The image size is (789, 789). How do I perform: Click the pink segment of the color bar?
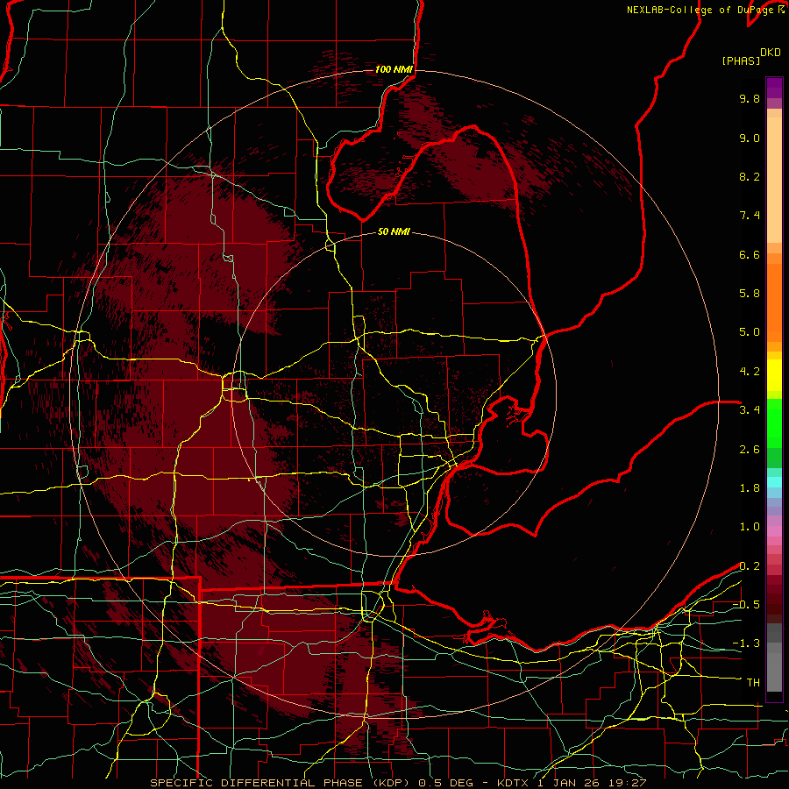(x=774, y=531)
